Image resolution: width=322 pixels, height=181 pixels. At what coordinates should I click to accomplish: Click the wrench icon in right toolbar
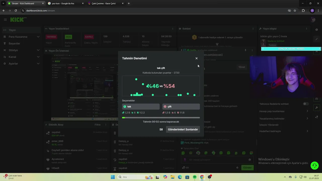tap(316, 108)
